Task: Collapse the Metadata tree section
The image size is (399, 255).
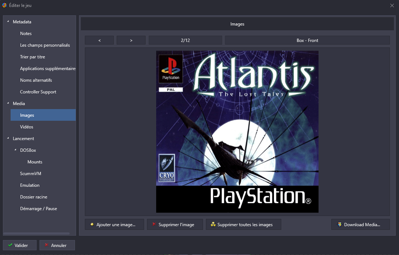Action: 8,22
